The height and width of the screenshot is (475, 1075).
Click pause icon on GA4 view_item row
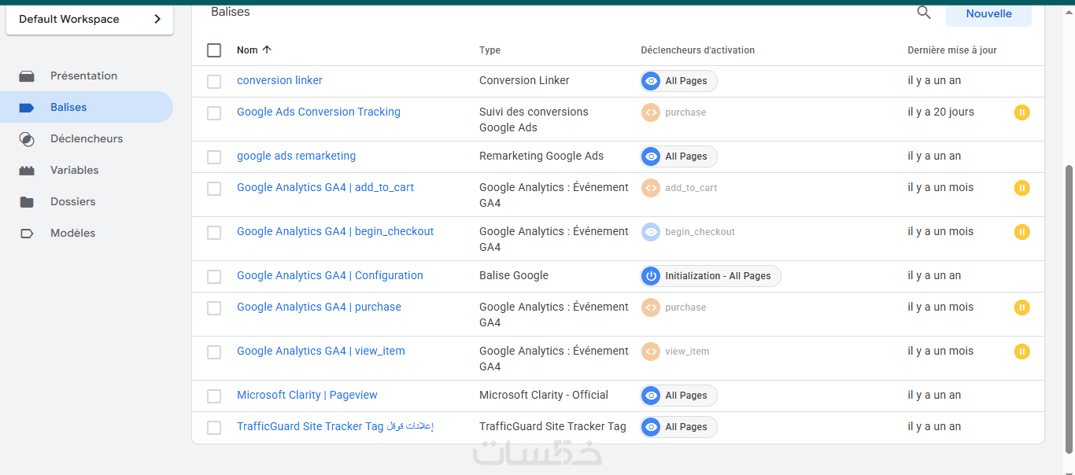tap(1021, 352)
